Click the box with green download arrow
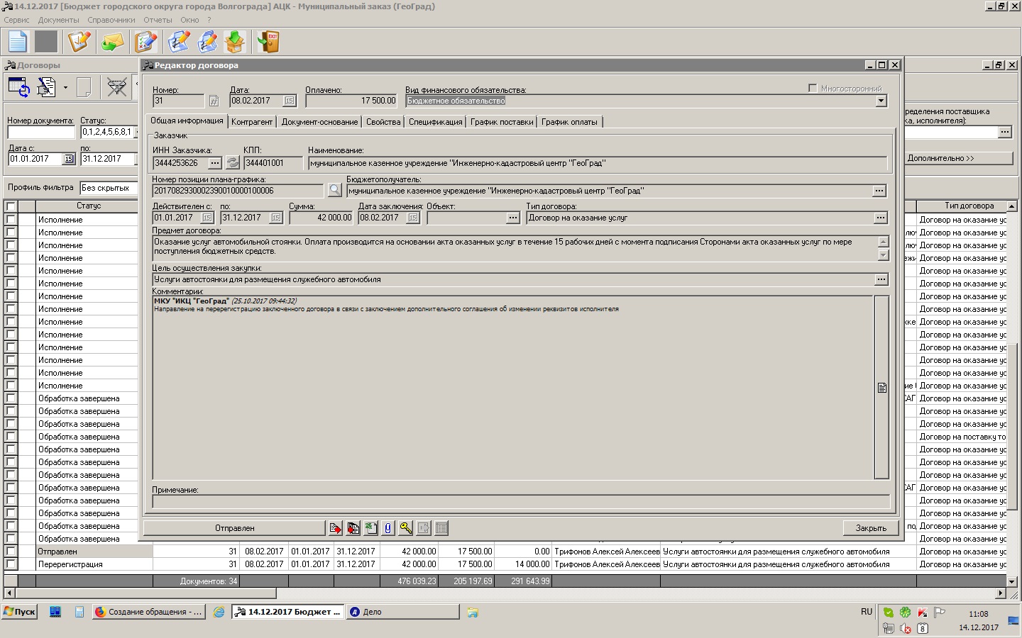The width and height of the screenshot is (1022, 638). point(234,42)
